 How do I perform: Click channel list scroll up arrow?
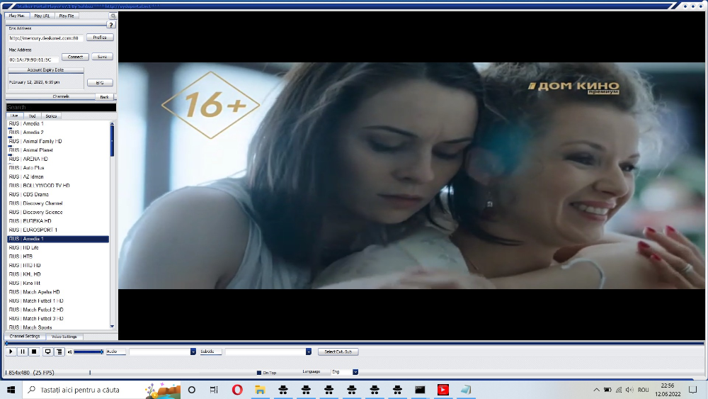pos(112,123)
